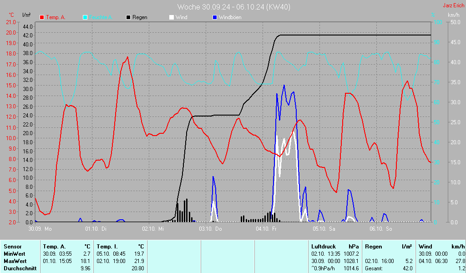Click the indoor maximum value '21.9'
Image resolution: width=466 pixels, height=273 pixels.
pos(139,261)
